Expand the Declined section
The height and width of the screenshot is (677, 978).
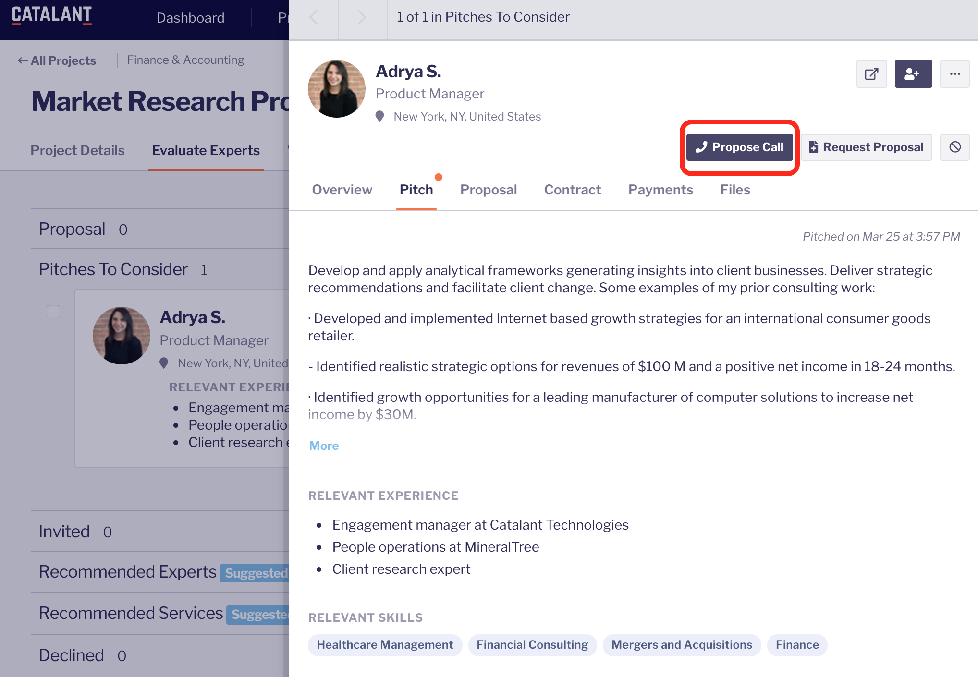[71, 655]
